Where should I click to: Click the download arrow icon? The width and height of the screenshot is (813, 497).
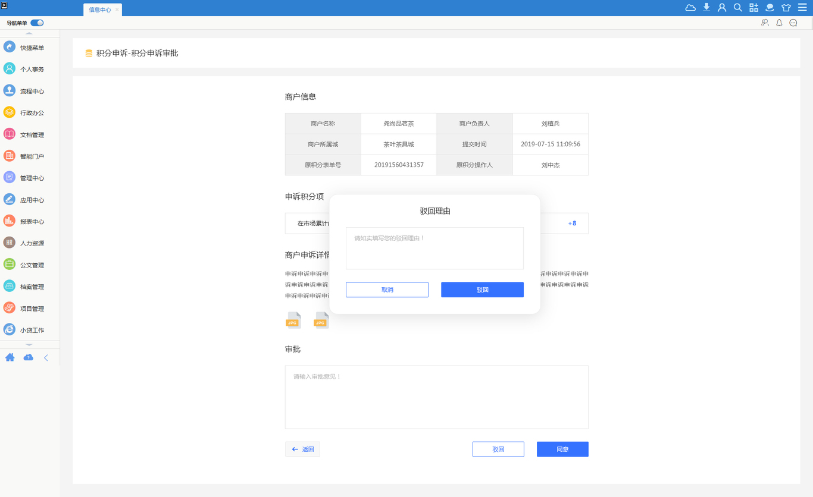(706, 8)
